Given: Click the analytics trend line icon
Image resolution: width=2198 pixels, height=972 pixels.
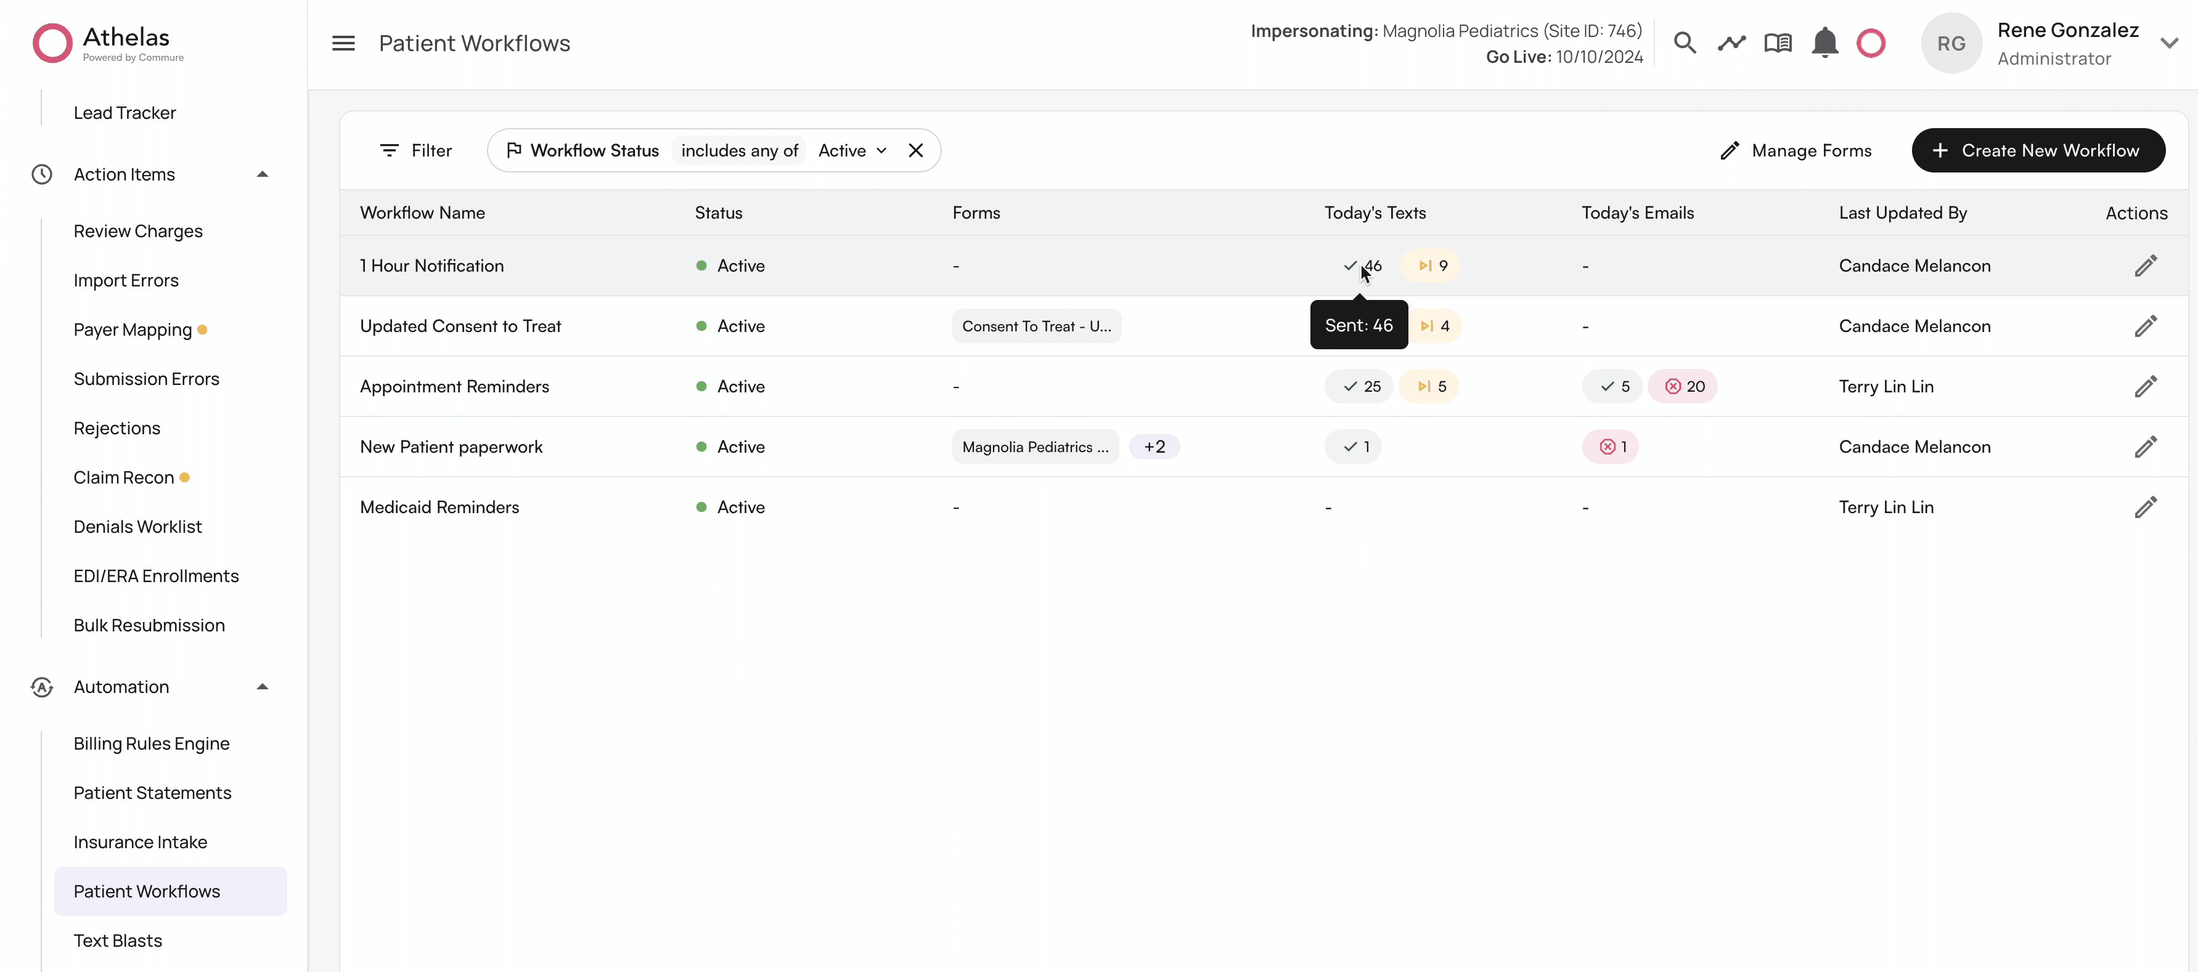Looking at the screenshot, I should (1731, 43).
